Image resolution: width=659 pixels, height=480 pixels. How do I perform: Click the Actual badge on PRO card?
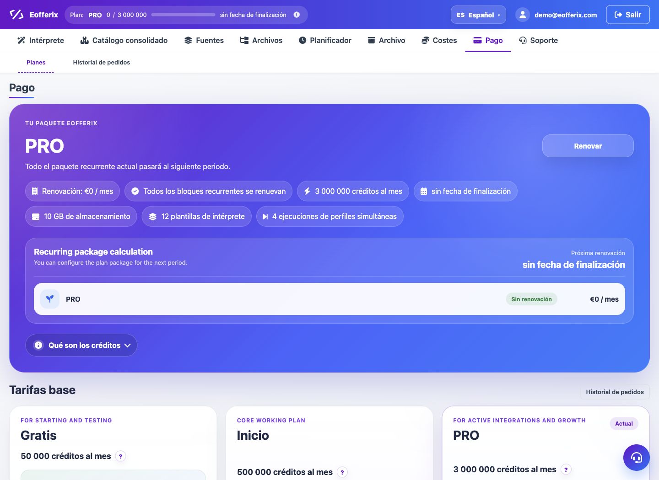click(x=624, y=423)
